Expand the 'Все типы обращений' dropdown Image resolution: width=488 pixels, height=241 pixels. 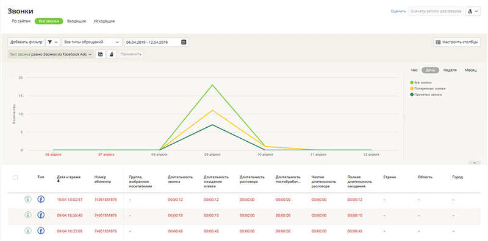coord(92,42)
